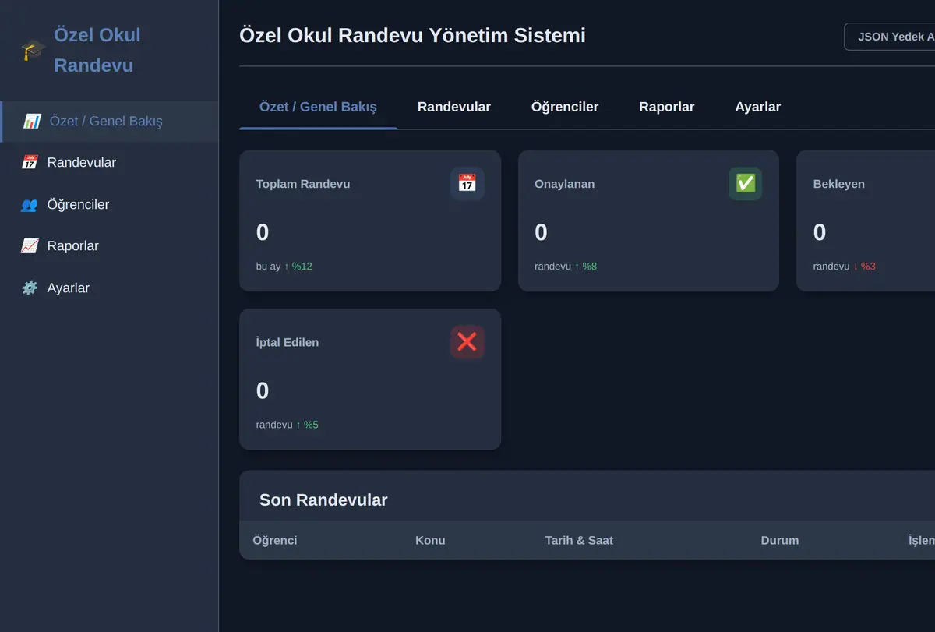Open Randevular from the sidebar
Screen dimensions: 935x632
(x=109, y=163)
